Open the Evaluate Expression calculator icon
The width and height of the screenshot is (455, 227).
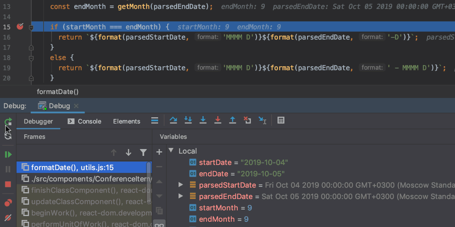(x=281, y=120)
